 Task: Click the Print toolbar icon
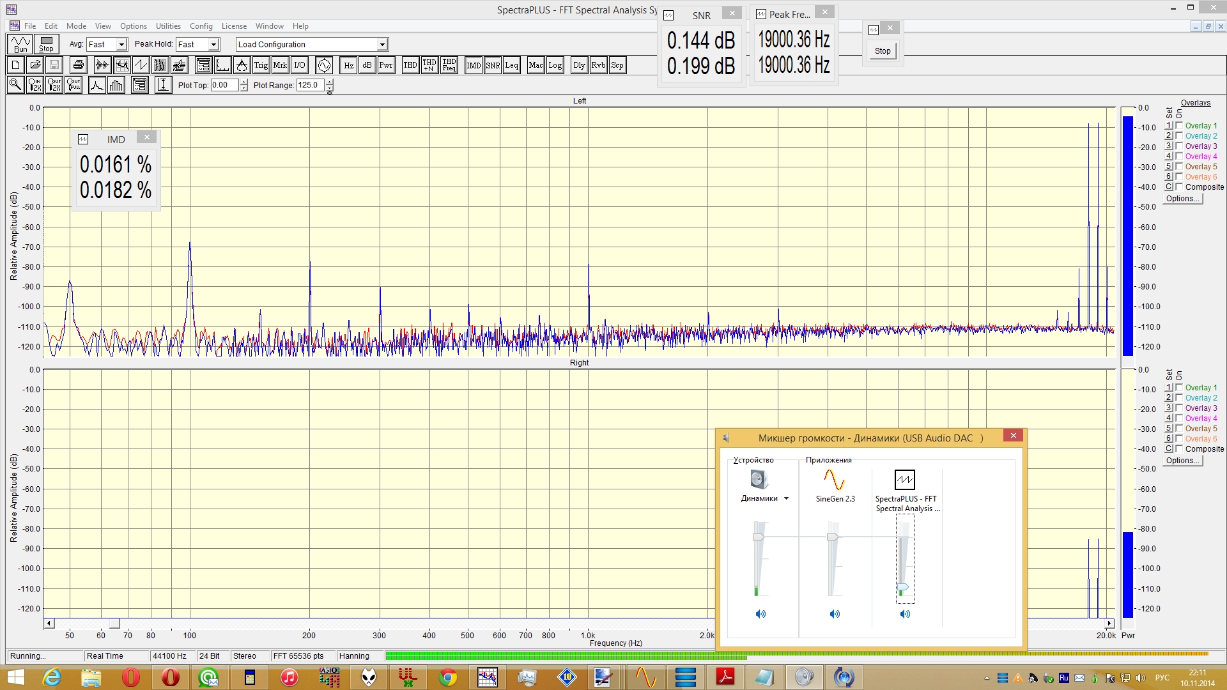[x=79, y=65]
